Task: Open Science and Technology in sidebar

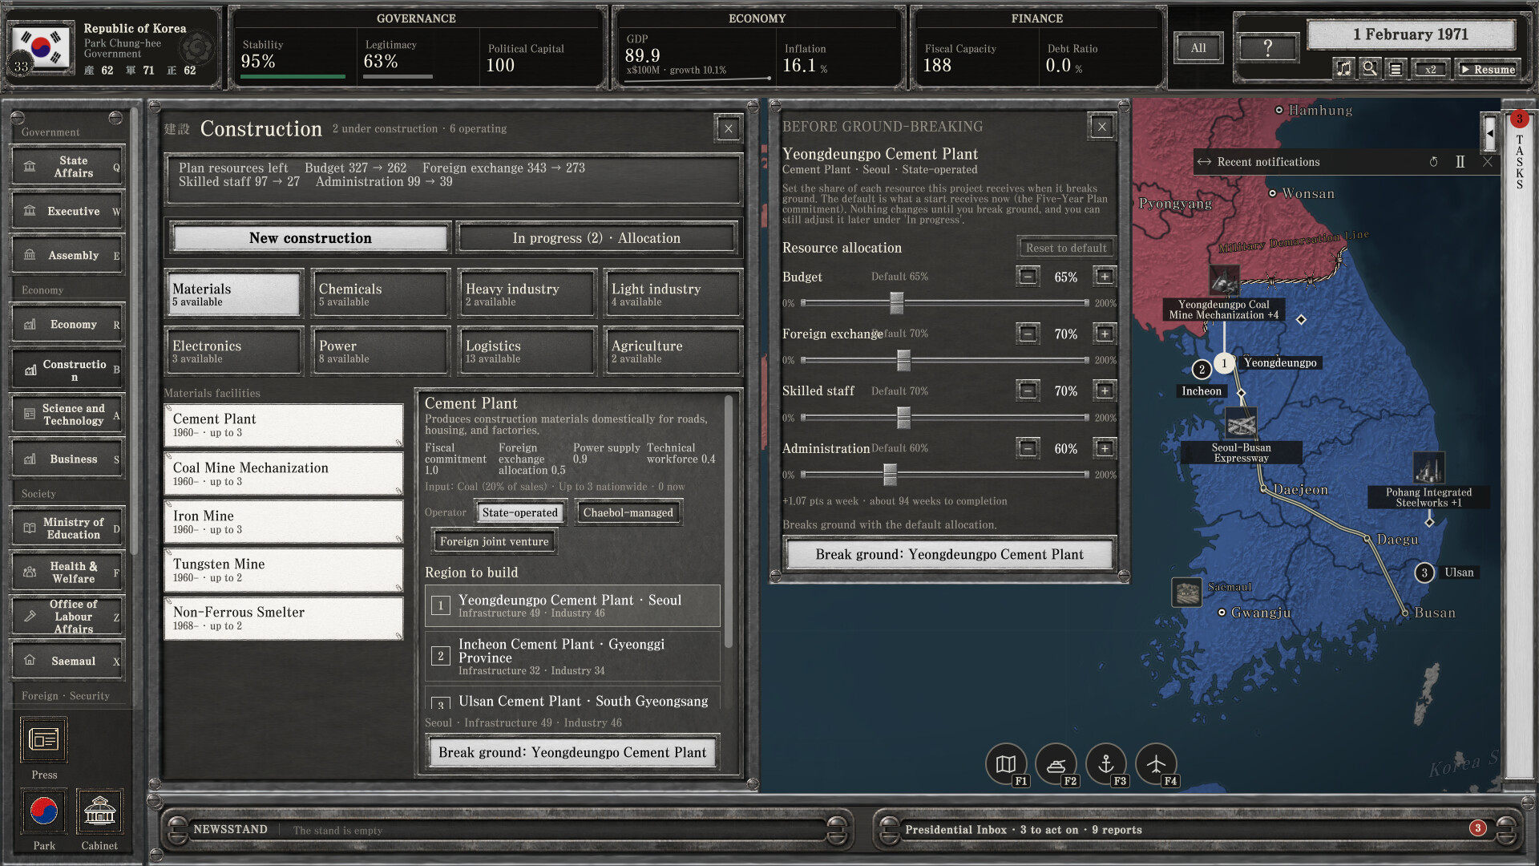Action: [67, 415]
